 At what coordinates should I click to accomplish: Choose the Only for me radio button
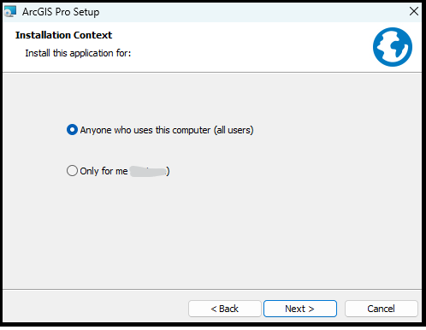point(72,171)
